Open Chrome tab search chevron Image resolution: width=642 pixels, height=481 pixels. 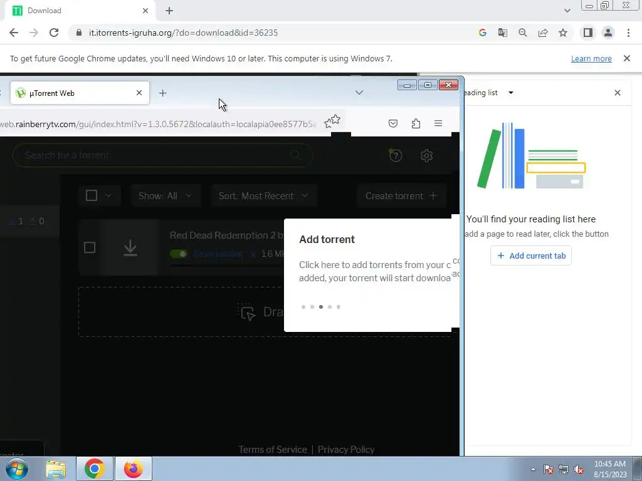click(x=567, y=11)
